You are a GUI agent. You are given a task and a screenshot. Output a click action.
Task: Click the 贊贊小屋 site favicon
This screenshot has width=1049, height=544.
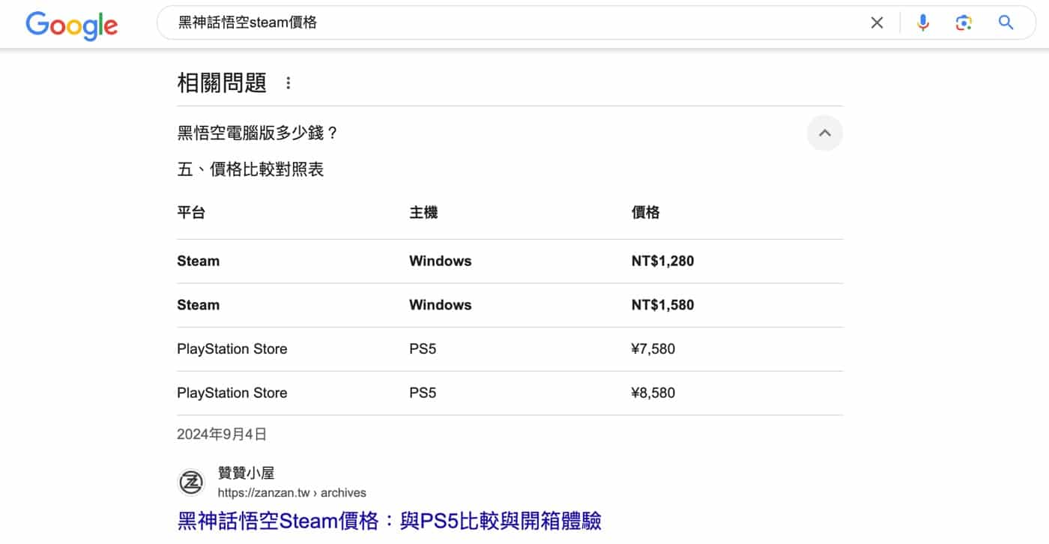tap(190, 483)
